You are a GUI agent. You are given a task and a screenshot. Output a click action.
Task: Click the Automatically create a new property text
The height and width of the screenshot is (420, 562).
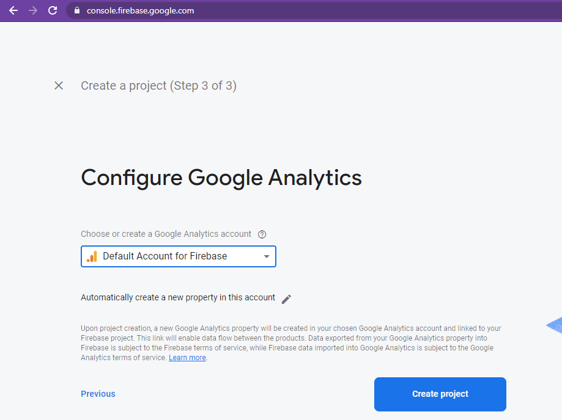coord(178,297)
